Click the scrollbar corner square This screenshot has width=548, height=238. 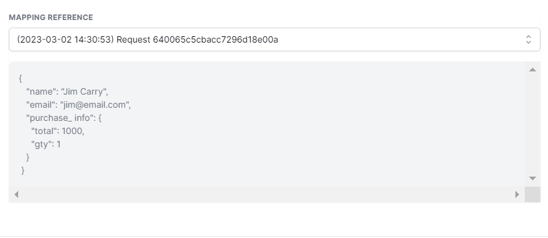532,194
